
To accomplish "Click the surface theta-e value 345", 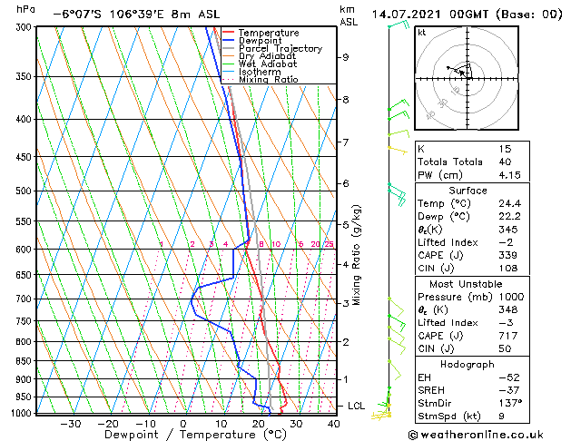I will pyautogui.click(x=508, y=230).
